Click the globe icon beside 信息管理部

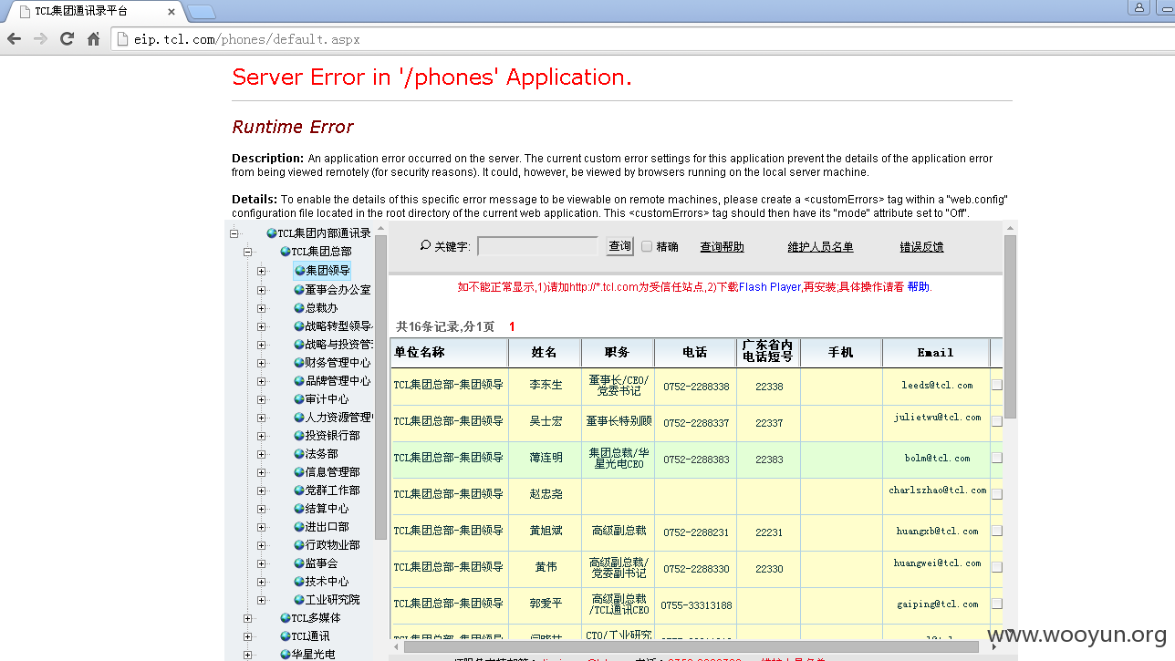coord(299,471)
